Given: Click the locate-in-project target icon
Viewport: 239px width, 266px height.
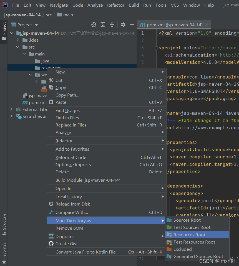Looking at the screenshot, I should [94, 25].
